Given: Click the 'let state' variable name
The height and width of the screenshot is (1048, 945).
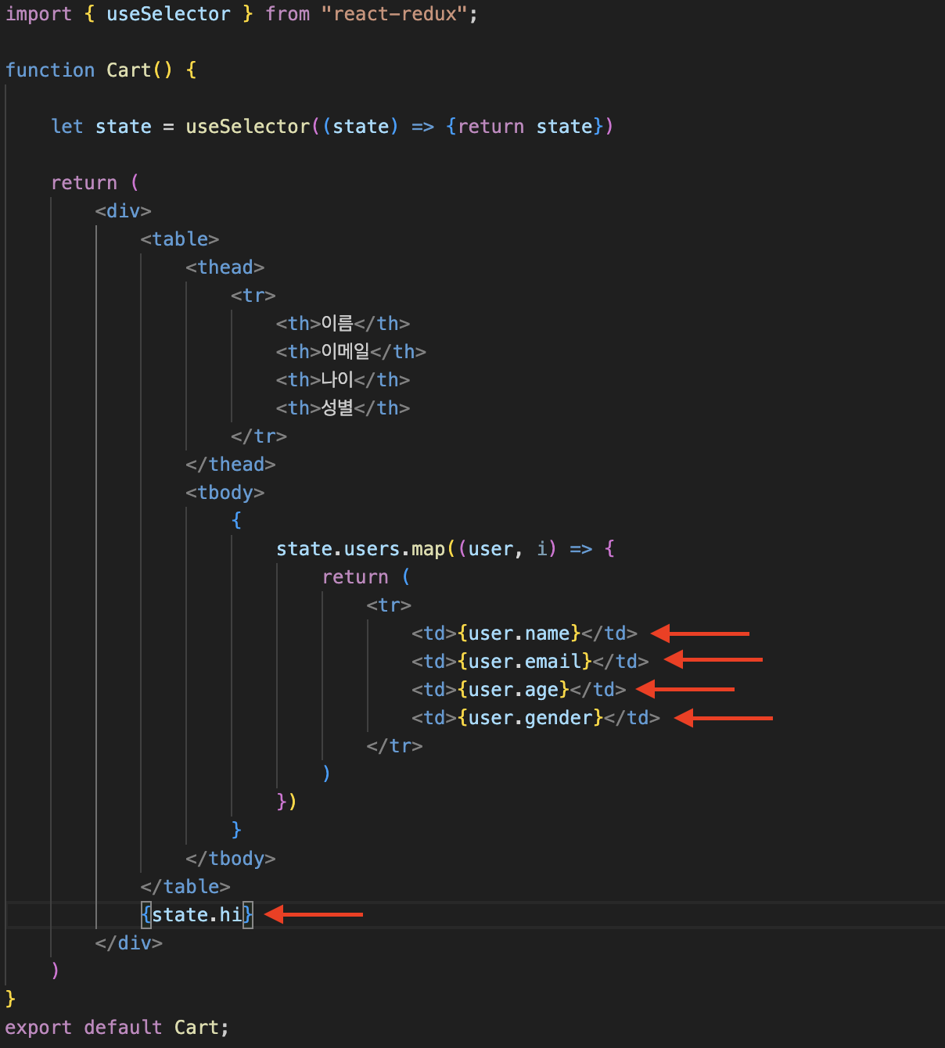Looking at the screenshot, I should 124,127.
